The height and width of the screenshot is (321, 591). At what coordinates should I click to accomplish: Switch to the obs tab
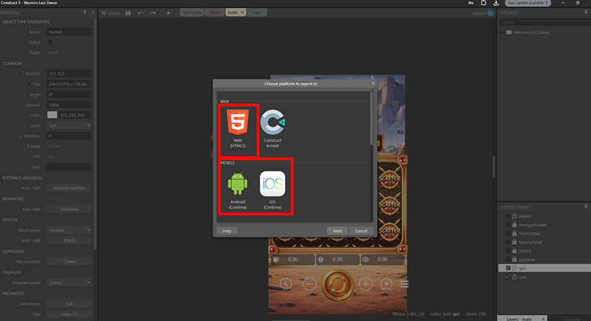tap(257, 12)
